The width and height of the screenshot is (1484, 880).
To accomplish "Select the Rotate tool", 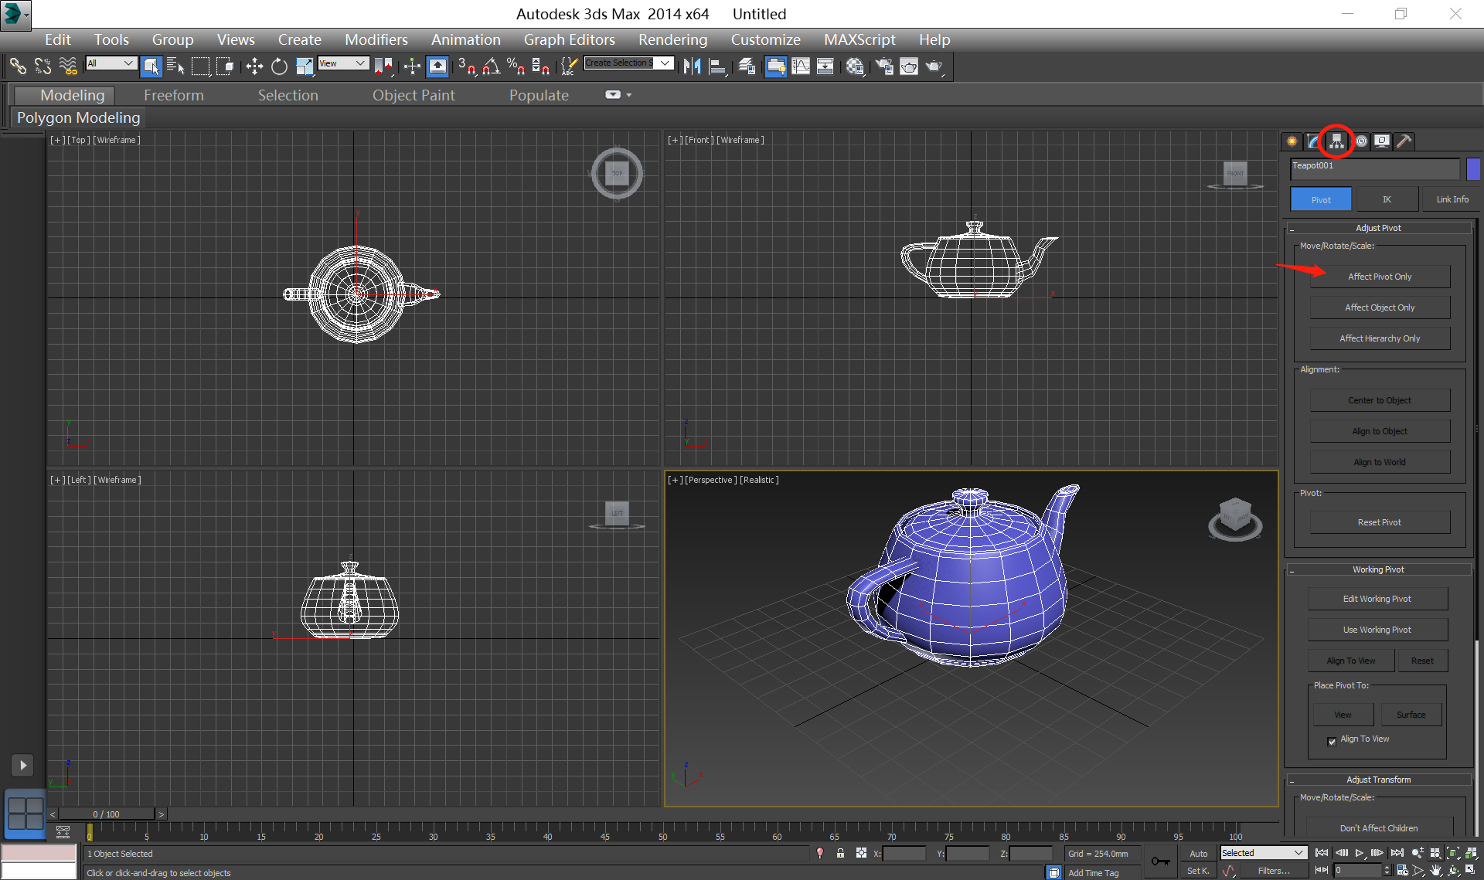I will coord(279,66).
